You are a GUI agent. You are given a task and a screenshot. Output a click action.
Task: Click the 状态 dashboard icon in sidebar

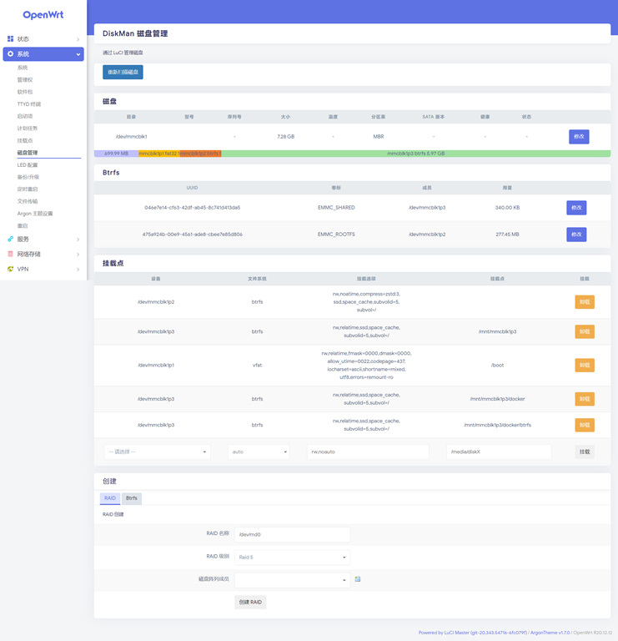tap(10, 39)
